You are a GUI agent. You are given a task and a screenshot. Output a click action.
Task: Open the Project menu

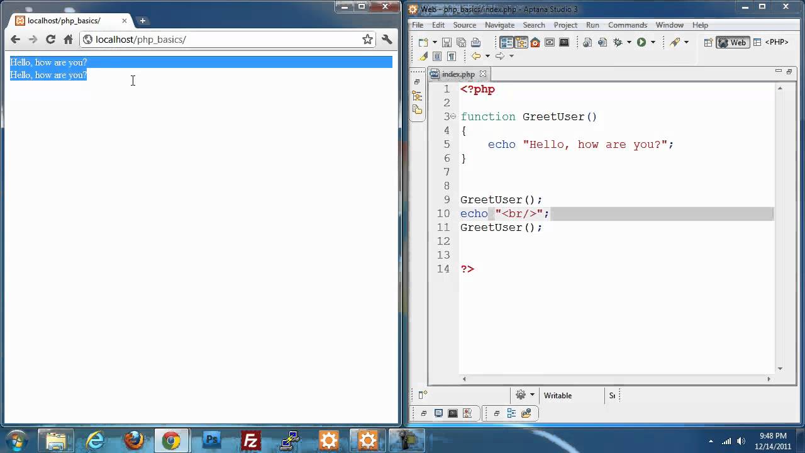click(565, 25)
